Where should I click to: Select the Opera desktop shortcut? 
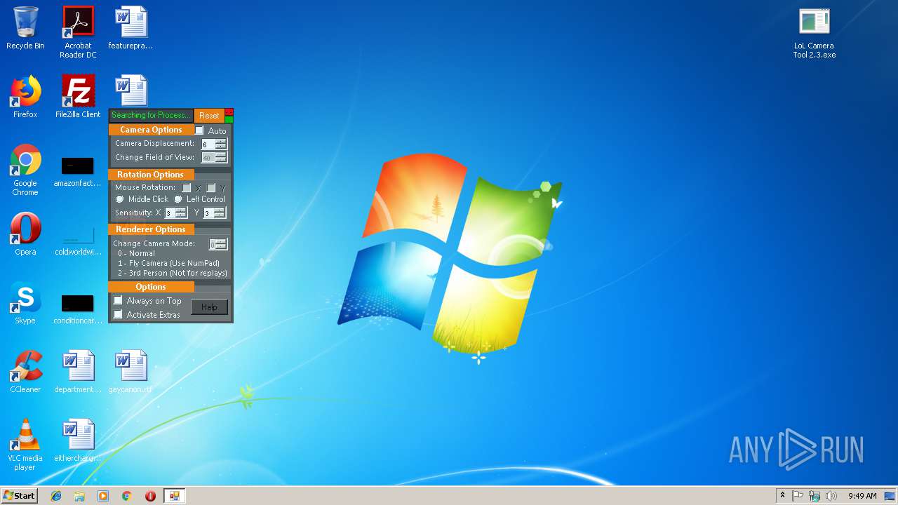click(x=25, y=234)
